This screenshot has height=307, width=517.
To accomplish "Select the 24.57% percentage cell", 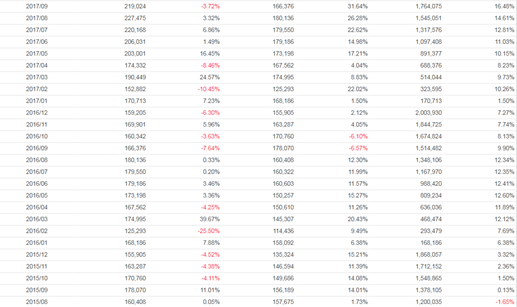I will pyautogui.click(x=210, y=77).
